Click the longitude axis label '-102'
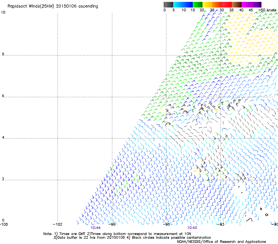 pos(57,224)
